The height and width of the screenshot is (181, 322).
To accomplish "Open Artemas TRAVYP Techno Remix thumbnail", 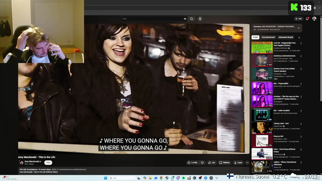I will click(x=262, y=101).
